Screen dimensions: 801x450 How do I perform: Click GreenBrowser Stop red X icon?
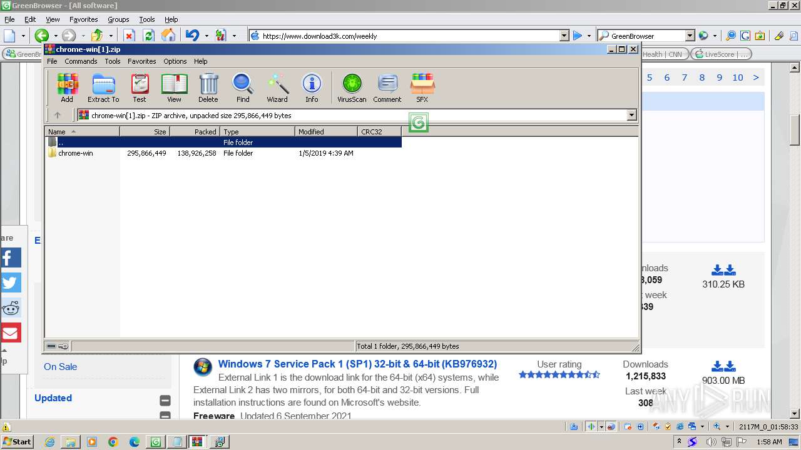[x=129, y=36]
